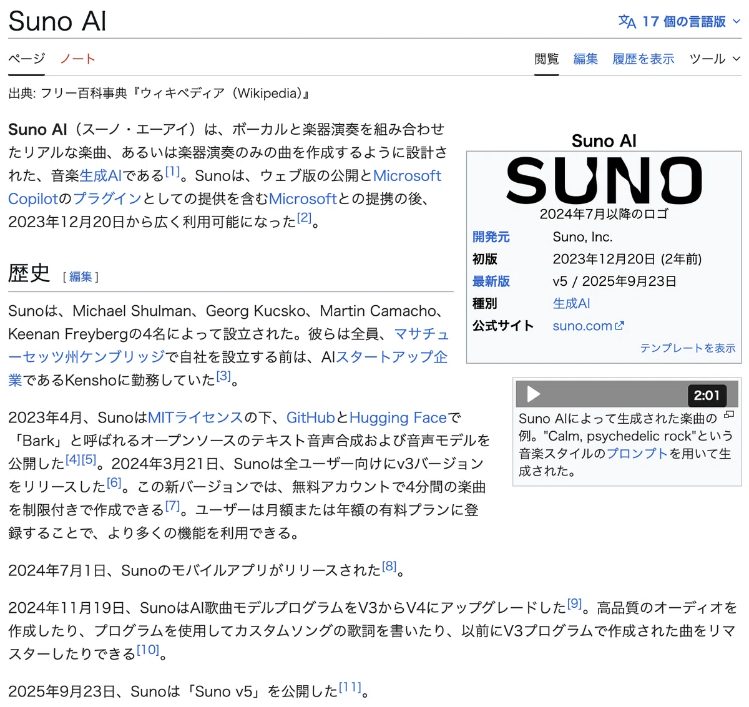Click the text "v5 / 2025年9月23日"
Viewport: 749px width, 707px height.
pos(615,281)
